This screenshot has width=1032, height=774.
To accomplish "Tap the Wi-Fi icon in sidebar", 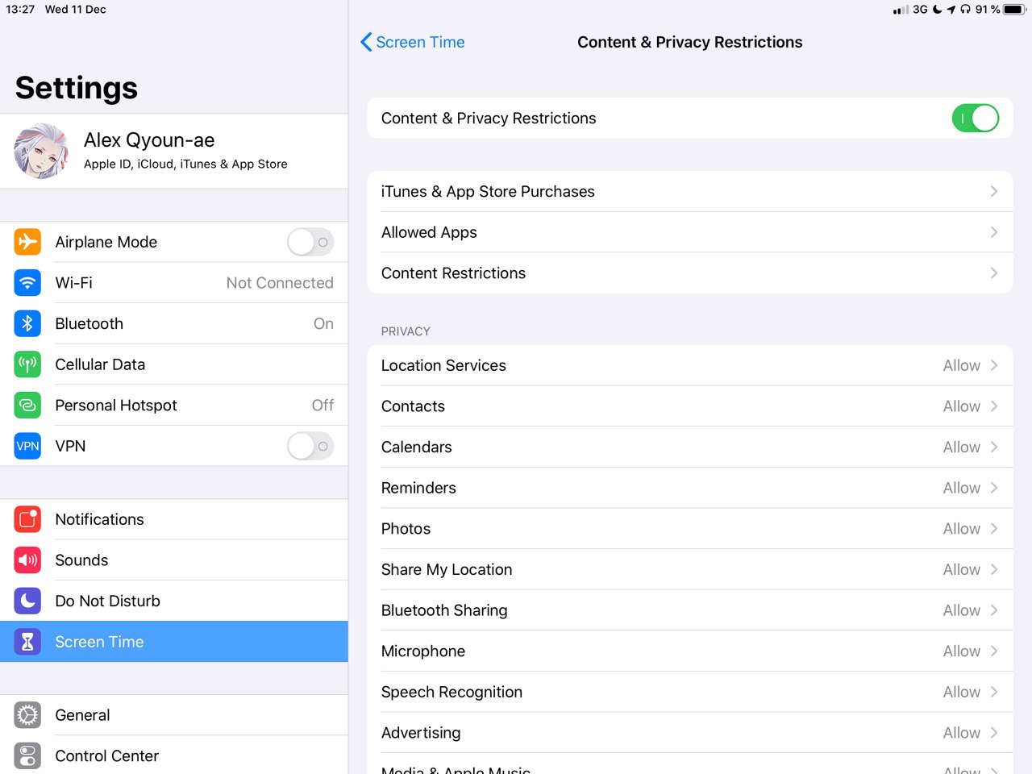I will point(27,282).
